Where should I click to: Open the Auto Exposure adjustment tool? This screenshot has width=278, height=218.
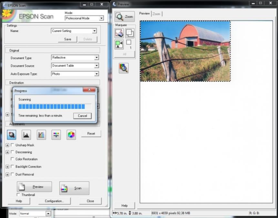[x=12, y=135]
